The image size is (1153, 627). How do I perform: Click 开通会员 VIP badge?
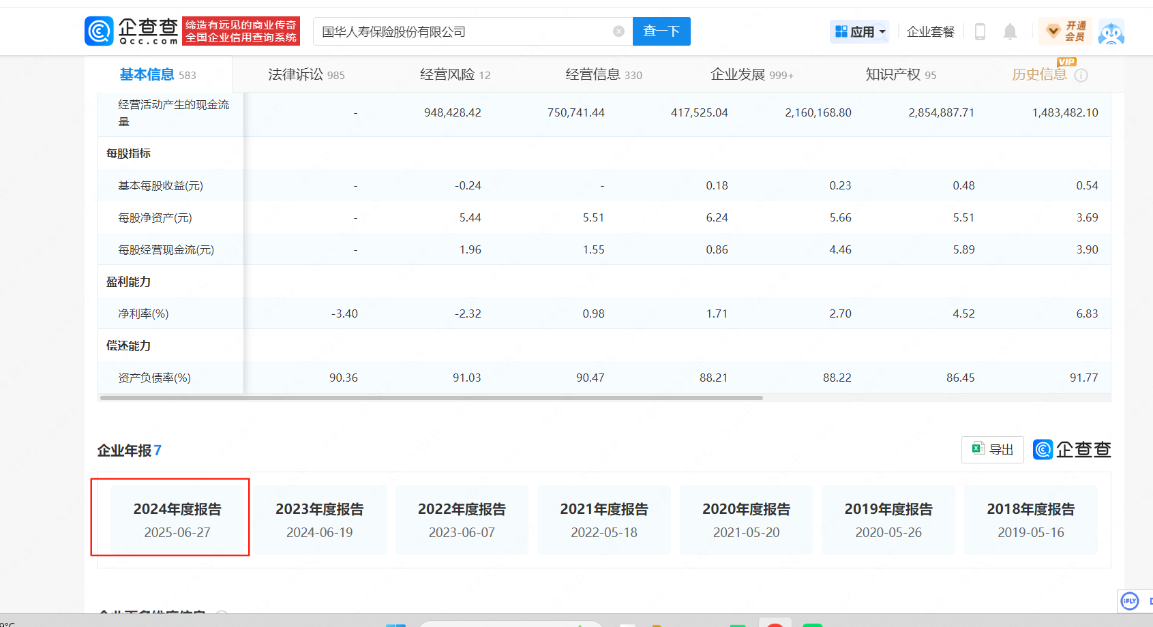1065,31
